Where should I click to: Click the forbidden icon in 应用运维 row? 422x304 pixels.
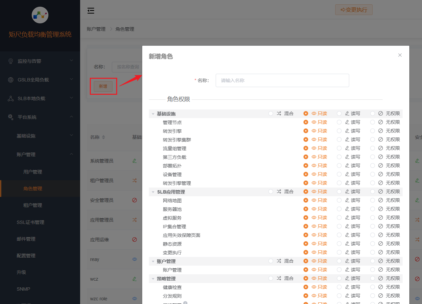135,240
